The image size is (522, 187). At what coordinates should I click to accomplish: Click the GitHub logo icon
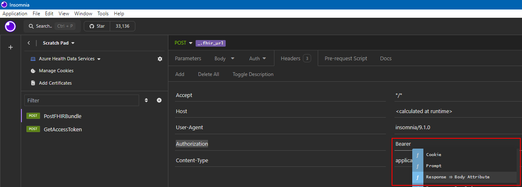[x=92, y=26]
